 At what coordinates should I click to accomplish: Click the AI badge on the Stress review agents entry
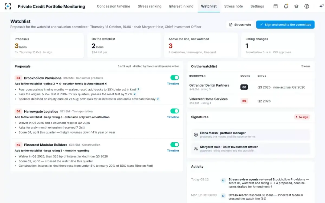point(223,180)
